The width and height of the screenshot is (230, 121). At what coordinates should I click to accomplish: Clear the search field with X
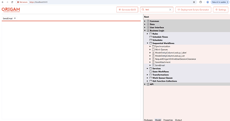point(170,10)
